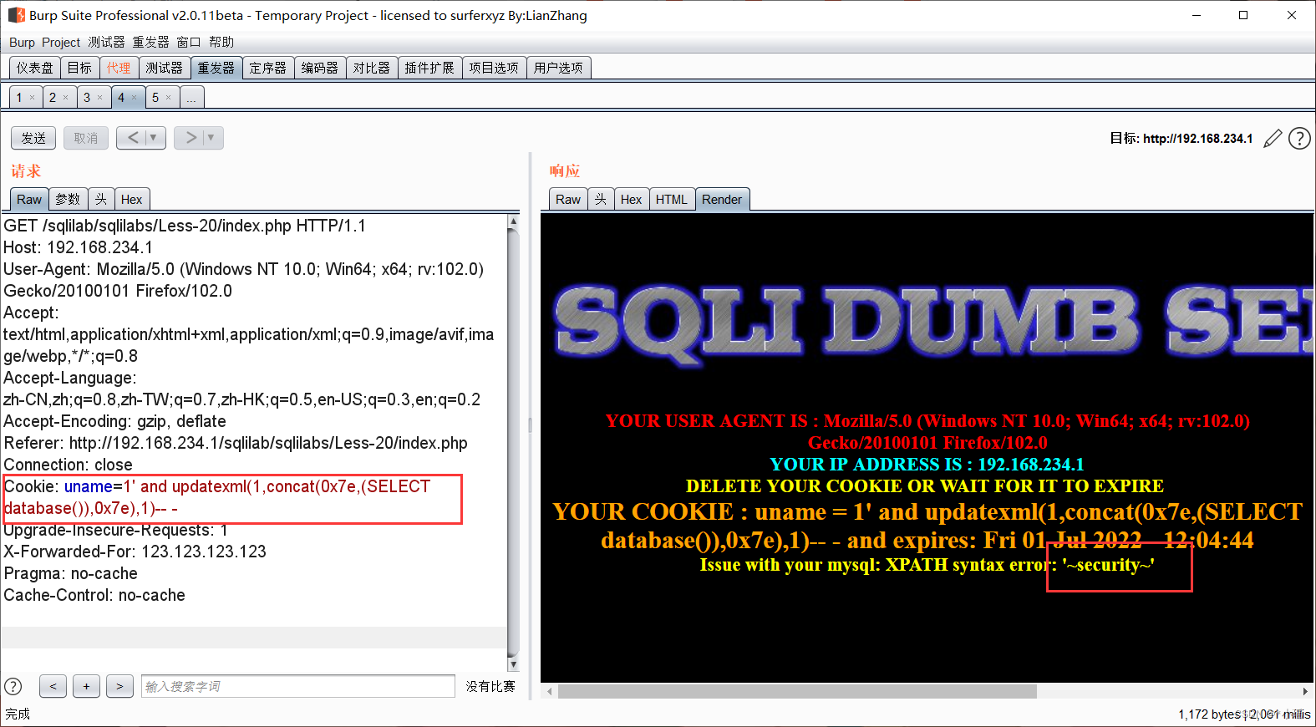Switch to the 目标 tab

click(x=80, y=68)
